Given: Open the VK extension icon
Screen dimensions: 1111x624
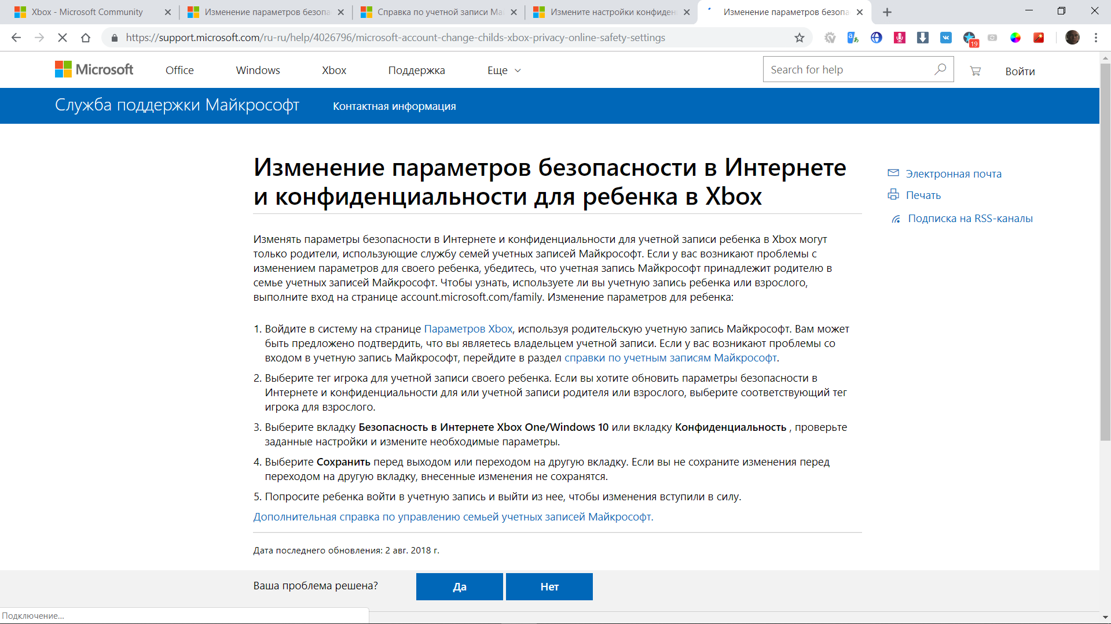Looking at the screenshot, I should point(946,38).
